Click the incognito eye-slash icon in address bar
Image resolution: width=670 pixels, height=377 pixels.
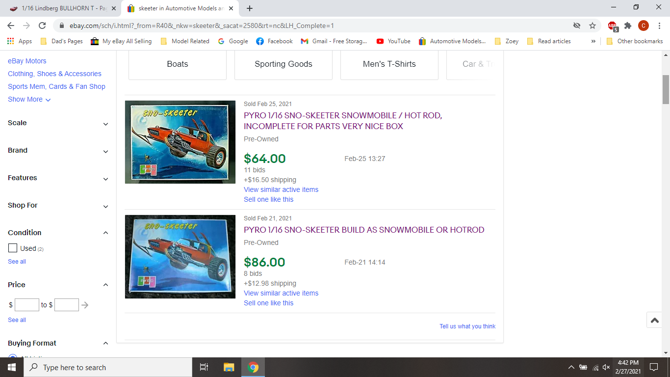[577, 26]
